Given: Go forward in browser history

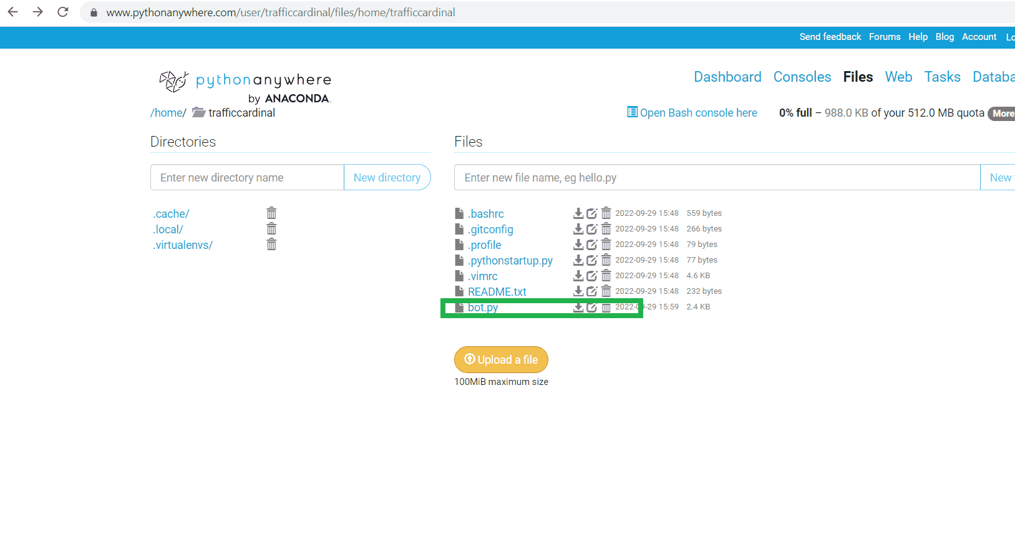Looking at the screenshot, I should click(37, 12).
